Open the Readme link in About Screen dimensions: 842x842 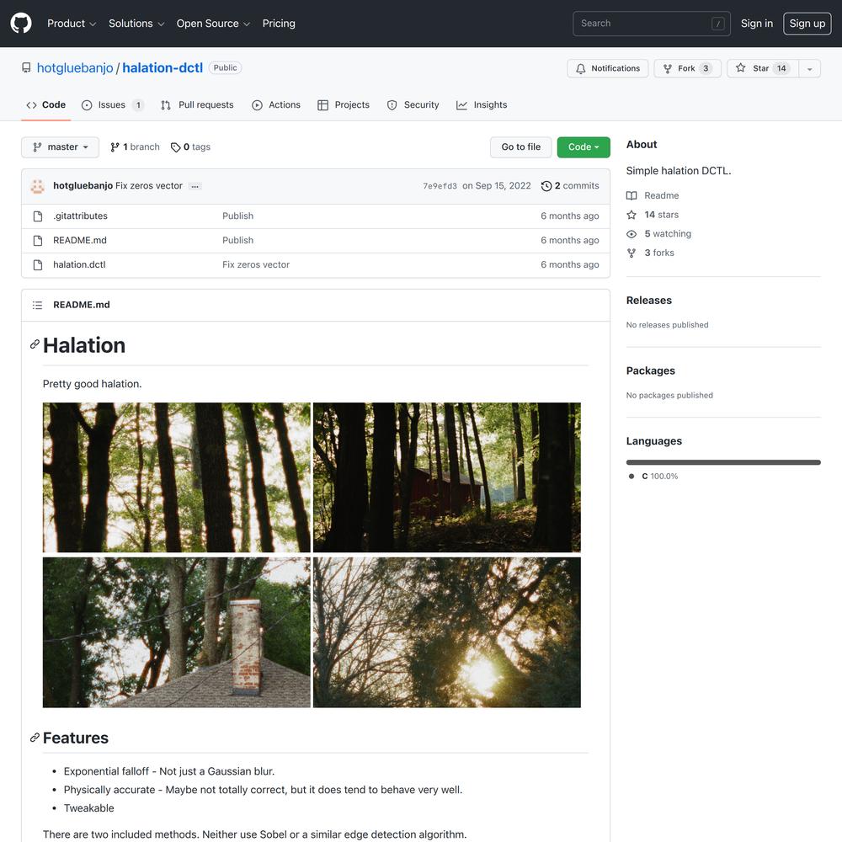(x=653, y=196)
